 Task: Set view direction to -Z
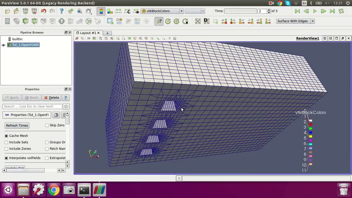tap(268, 21)
